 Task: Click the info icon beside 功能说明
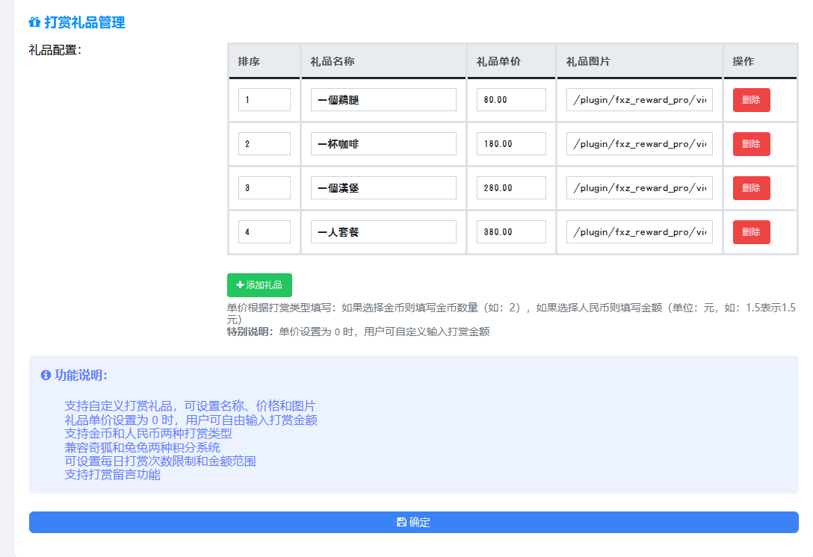pyautogui.click(x=46, y=375)
